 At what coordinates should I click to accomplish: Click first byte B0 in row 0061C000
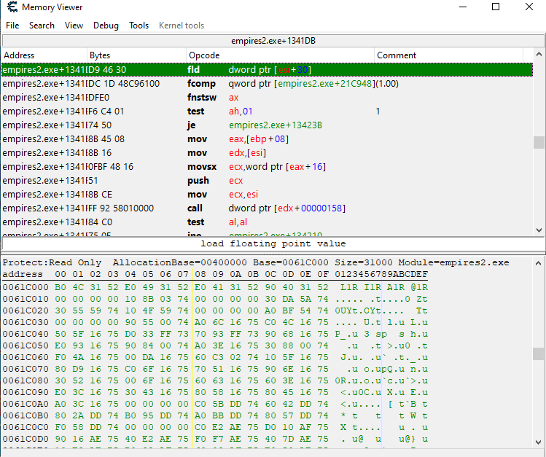tap(61, 287)
